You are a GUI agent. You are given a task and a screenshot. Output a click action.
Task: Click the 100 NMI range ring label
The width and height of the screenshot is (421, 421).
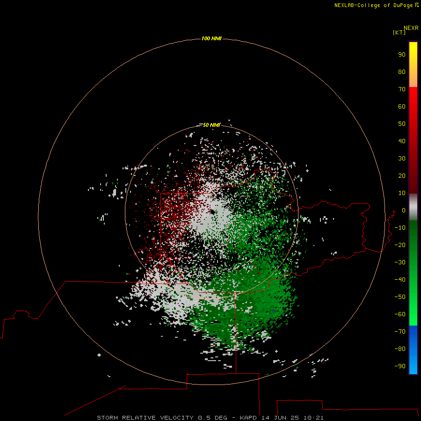pos(211,38)
